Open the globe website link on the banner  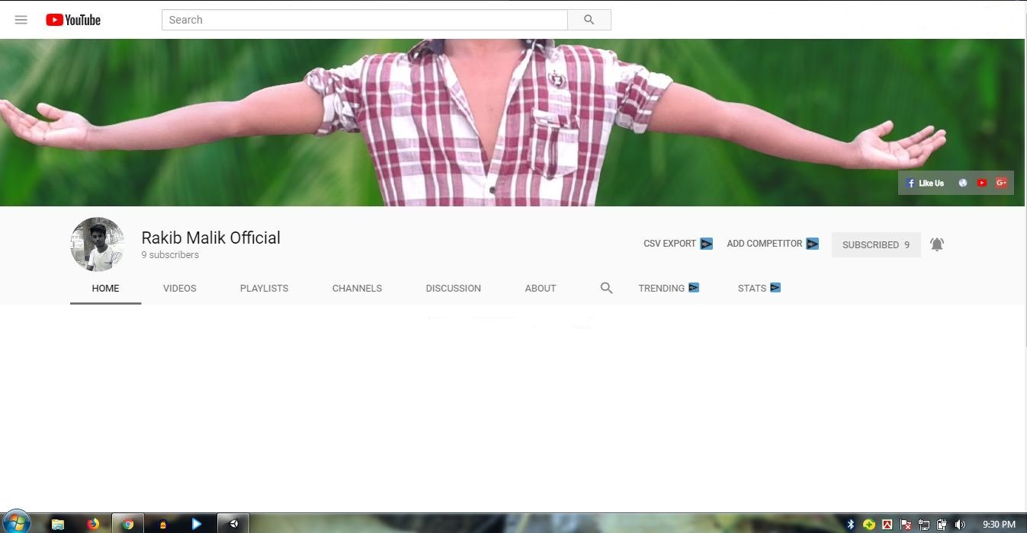click(x=962, y=183)
